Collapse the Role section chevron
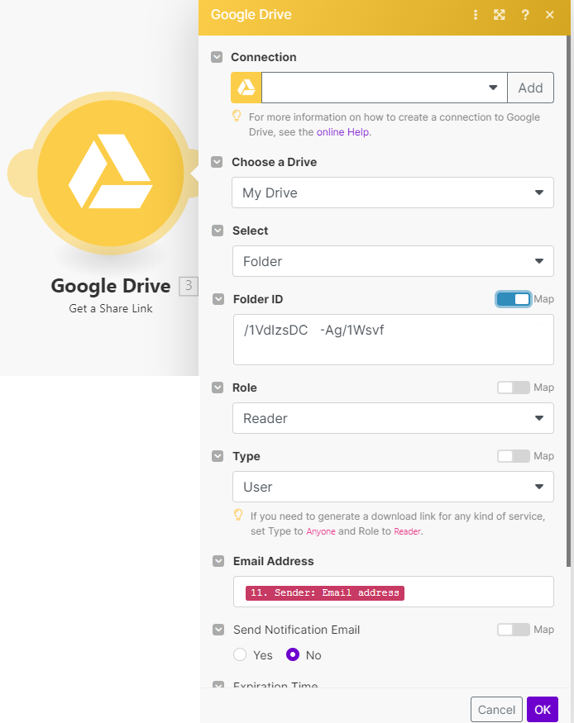Screen dimensions: 574x723 (218, 388)
